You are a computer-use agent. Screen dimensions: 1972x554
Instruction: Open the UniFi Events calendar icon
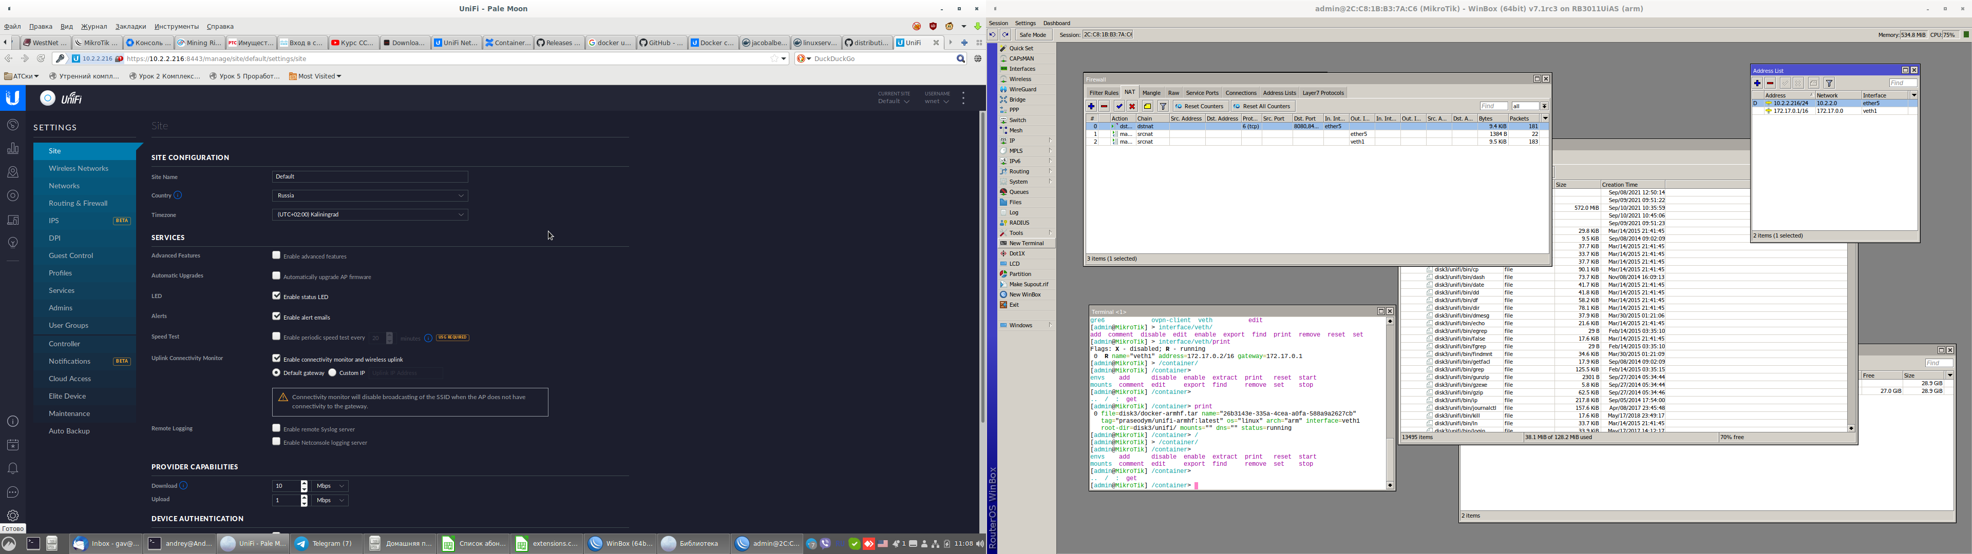pyautogui.click(x=12, y=445)
